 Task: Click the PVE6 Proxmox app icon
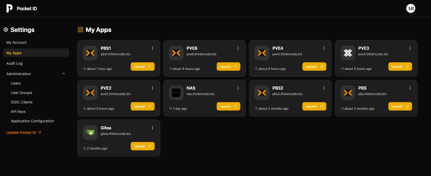pos(176,53)
